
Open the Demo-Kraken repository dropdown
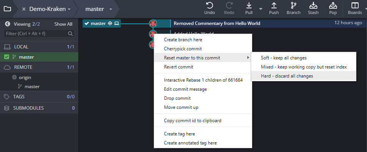tap(69, 9)
